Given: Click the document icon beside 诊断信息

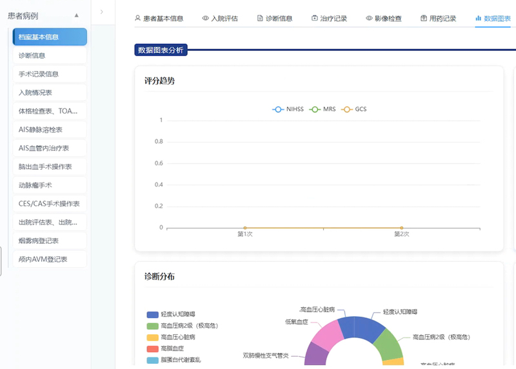Looking at the screenshot, I should [x=260, y=18].
